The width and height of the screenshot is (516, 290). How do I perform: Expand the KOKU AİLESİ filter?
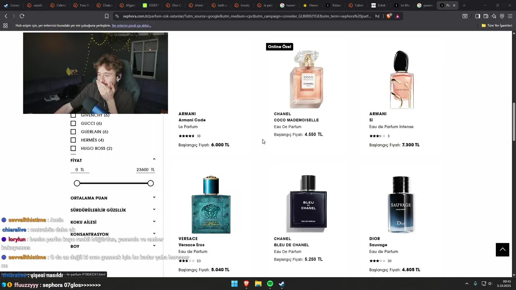(154, 222)
